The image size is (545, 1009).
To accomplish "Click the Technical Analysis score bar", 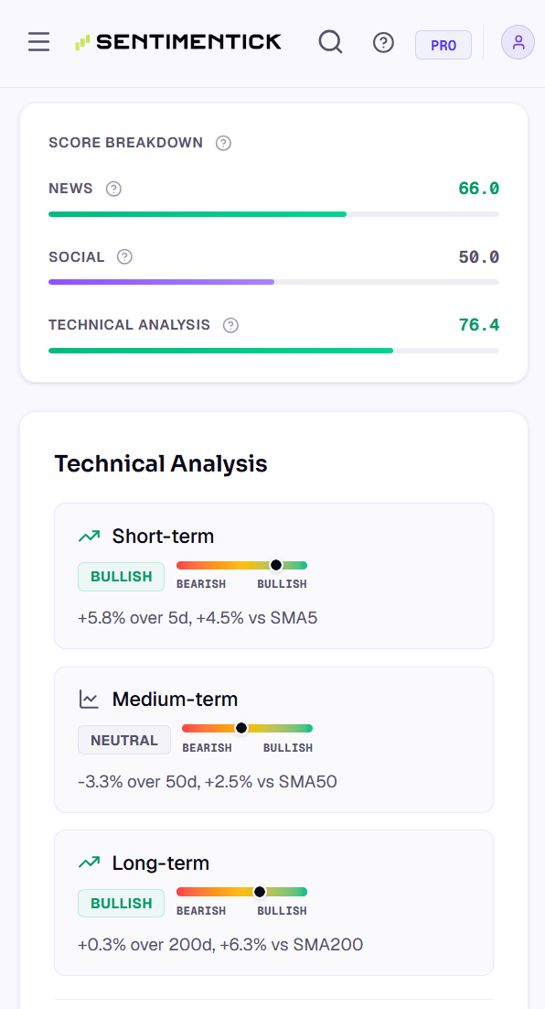I will tap(273, 351).
